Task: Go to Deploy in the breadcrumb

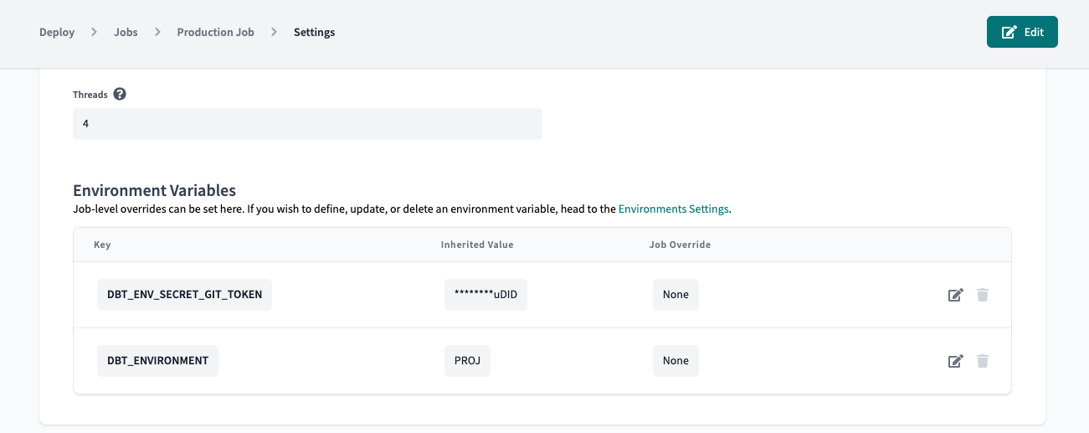Action: tap(57, 33)
